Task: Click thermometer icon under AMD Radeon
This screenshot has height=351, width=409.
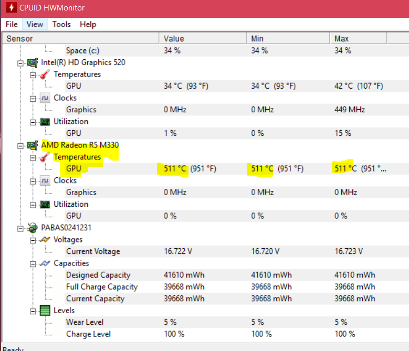Action: pyautogui.click(x=45, y=157)
